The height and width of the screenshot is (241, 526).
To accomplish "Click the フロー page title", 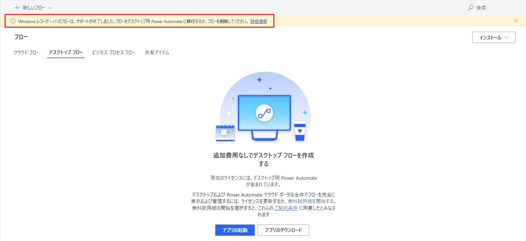I will point(21,37).
